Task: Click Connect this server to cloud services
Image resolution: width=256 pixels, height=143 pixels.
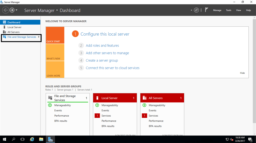Action: tap(112, 68)
